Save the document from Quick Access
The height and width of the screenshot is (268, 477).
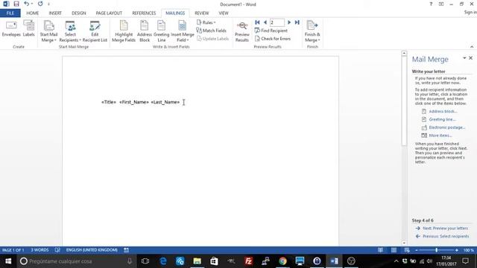click(16, 4)
